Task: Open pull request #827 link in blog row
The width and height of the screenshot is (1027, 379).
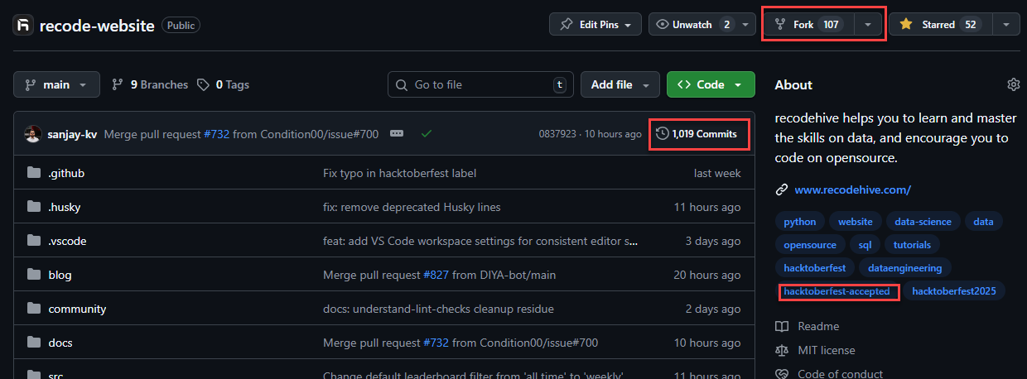Action: click(x=436, y=275)
